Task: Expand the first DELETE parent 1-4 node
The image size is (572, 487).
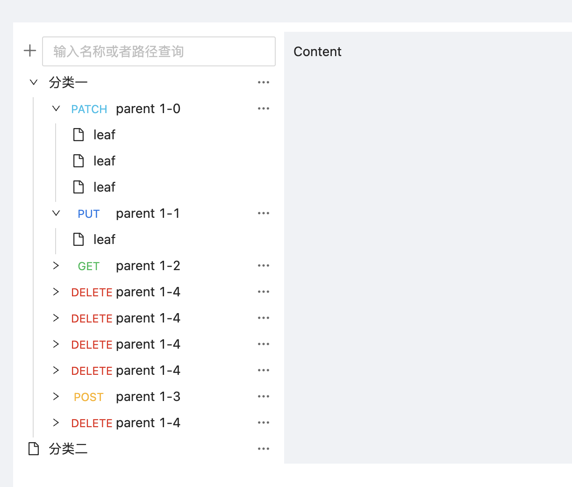Action: 56,291
